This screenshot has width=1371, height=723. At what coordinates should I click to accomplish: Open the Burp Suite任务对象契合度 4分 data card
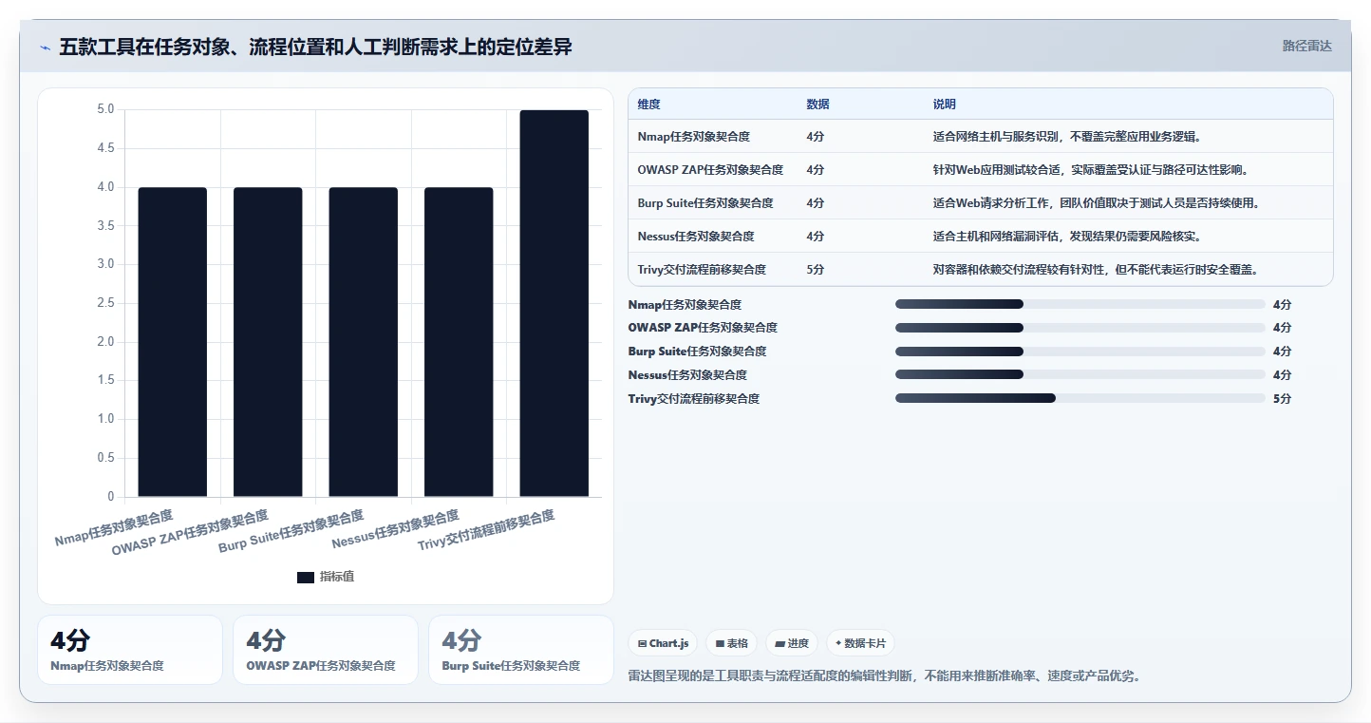(521, 650)
